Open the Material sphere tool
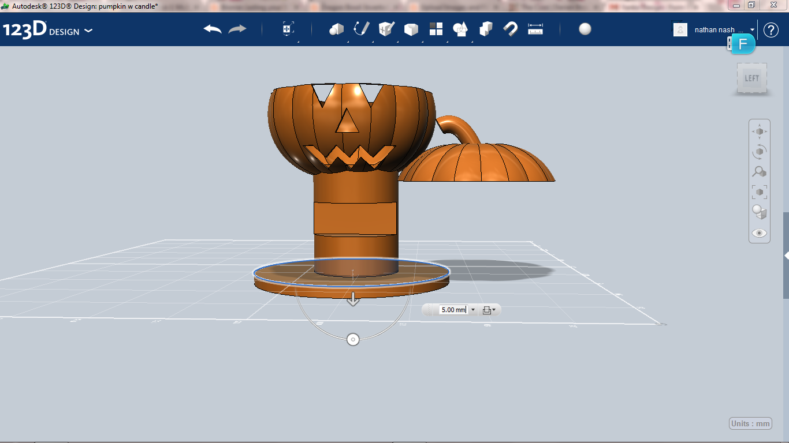789x443 pixels. [585, 29]
